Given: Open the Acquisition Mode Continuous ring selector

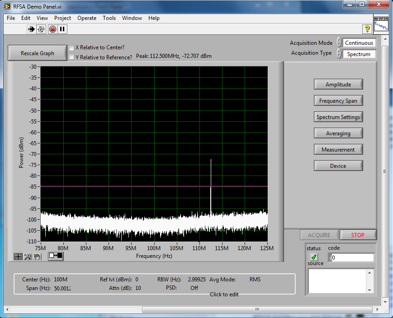Looking at the screenshot, I should point(359,43).
